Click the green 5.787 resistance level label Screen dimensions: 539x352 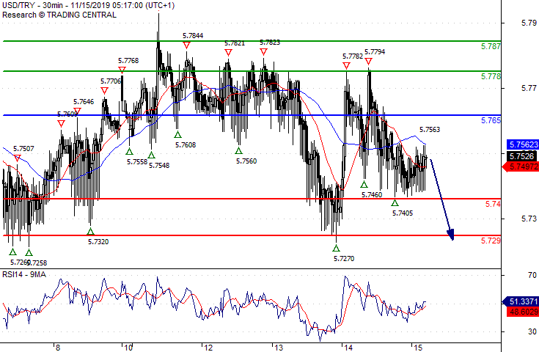tap(491, 46)
